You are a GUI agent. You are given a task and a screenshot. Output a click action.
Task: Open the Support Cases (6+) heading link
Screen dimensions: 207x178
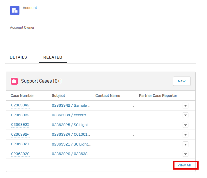pyautogui.click(x=41, y=81)
